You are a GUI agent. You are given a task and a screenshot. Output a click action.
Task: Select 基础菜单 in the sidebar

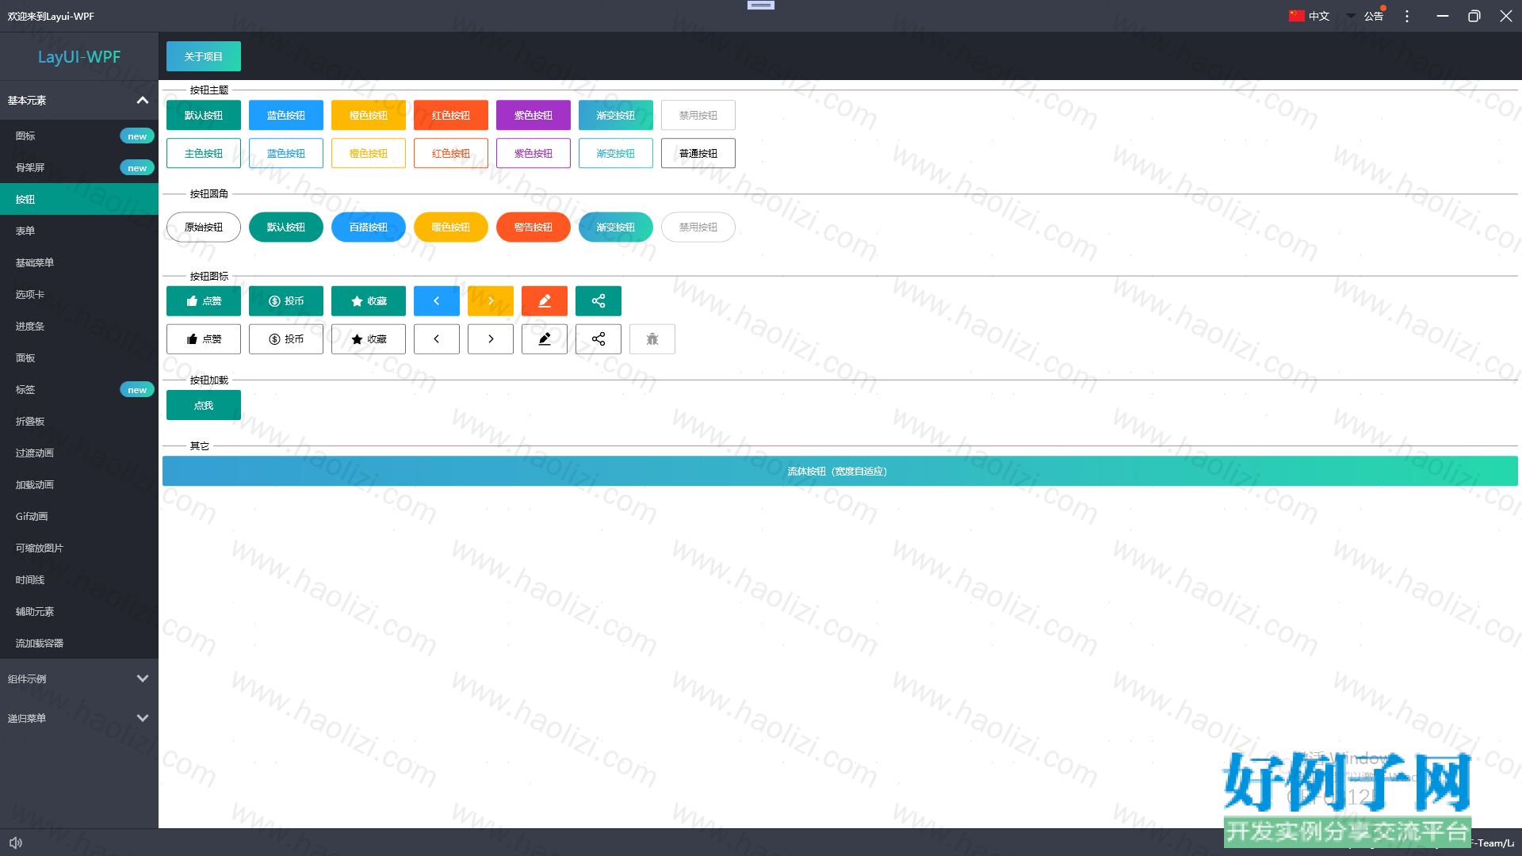click(x=79, y=262)
